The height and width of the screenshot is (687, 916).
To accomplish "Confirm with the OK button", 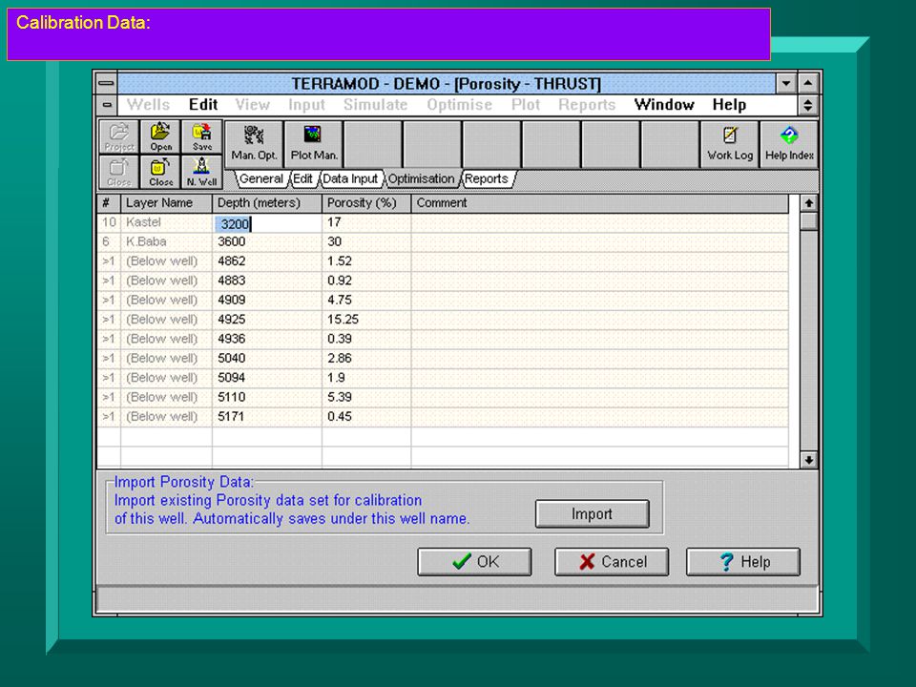I will click(x=474, y=561).
